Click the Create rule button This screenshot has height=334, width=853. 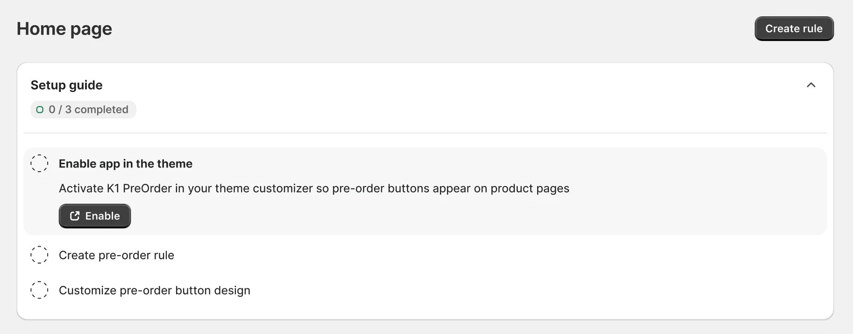(794, 28)
